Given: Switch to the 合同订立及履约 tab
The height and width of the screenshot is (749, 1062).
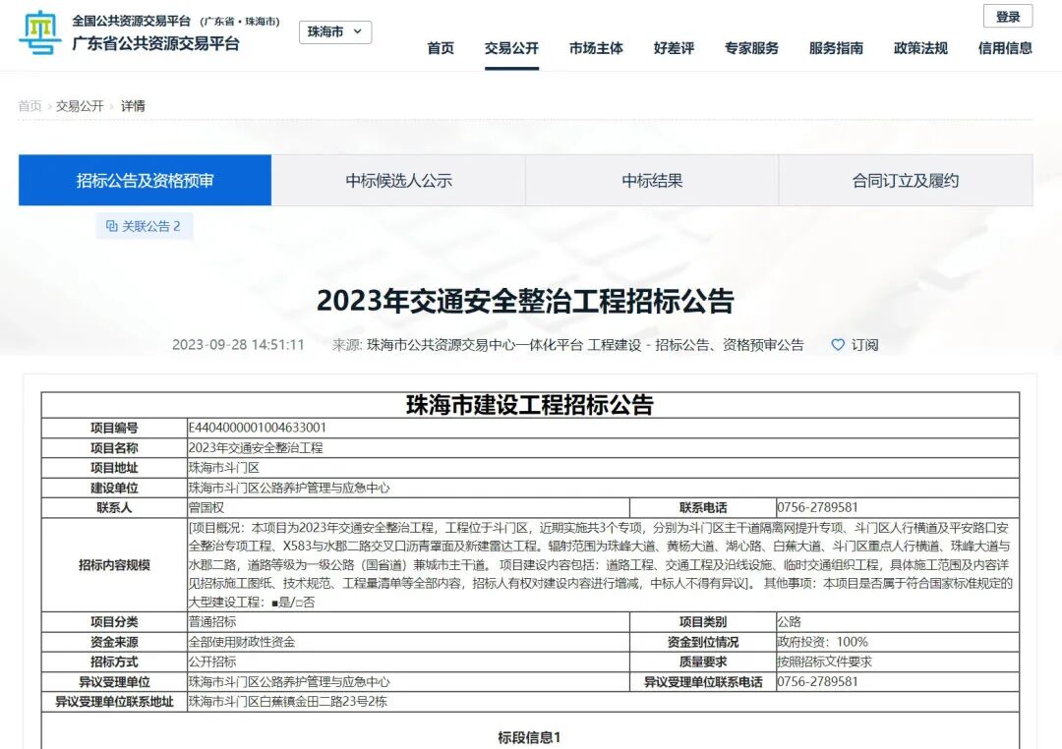Looking at the screenshot, I should coord(904,180).
